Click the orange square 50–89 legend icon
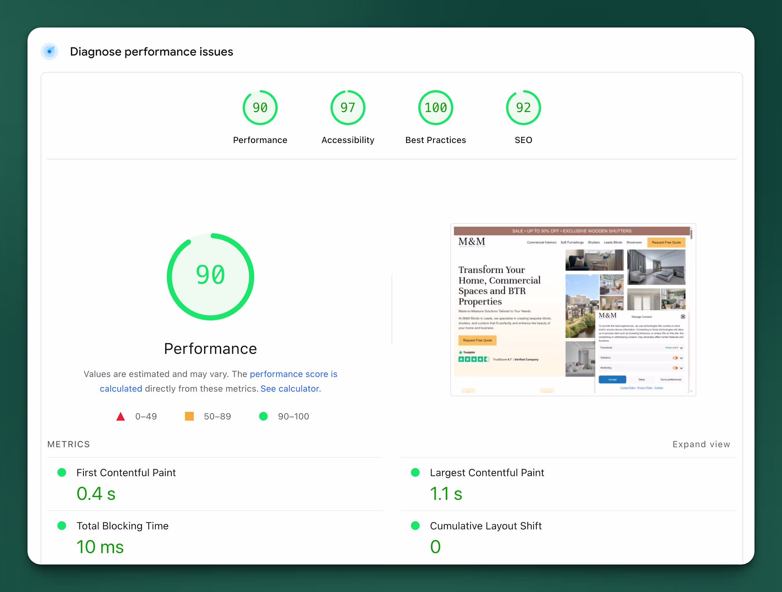This screenshot has width=782, height=592. coord(189,416)
